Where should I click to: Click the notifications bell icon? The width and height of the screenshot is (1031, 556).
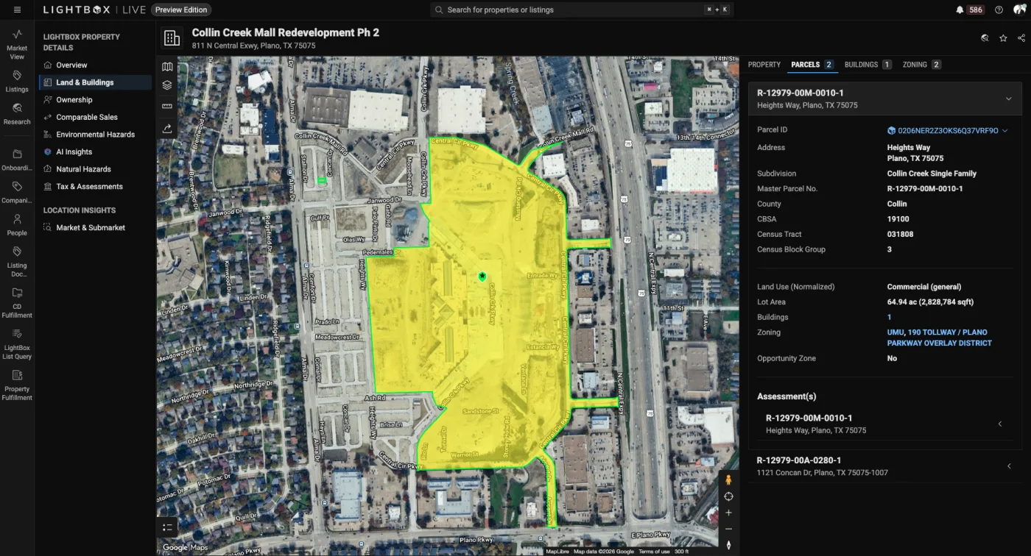(960, 10)
